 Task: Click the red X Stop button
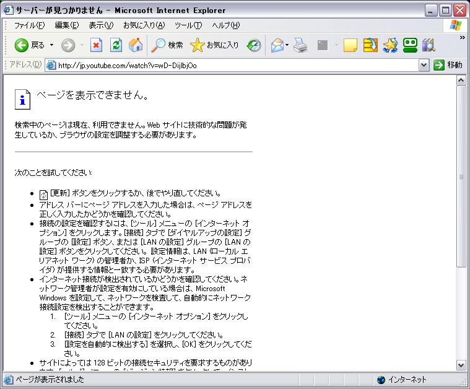pos(96,45)
